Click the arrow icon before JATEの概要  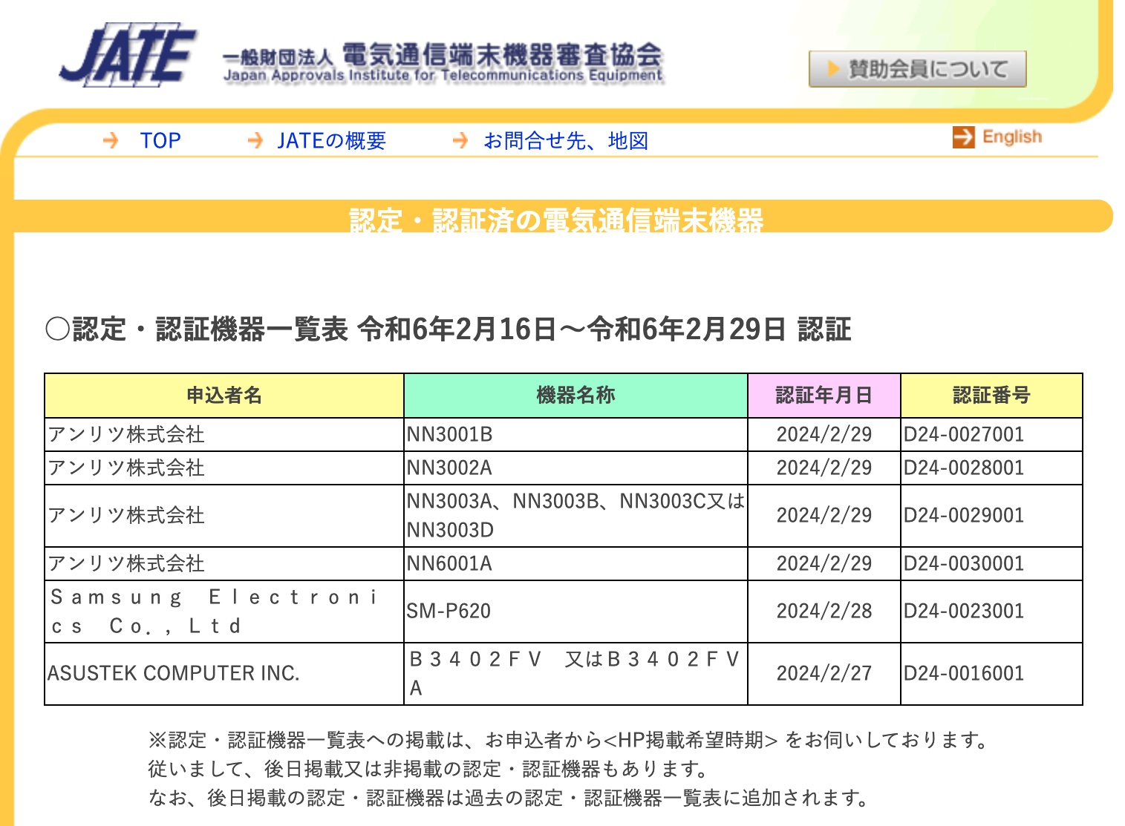(255, 140)
